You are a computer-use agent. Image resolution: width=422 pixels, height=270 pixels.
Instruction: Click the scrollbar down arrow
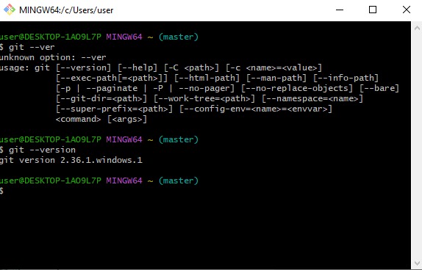(x=417, y=263)
